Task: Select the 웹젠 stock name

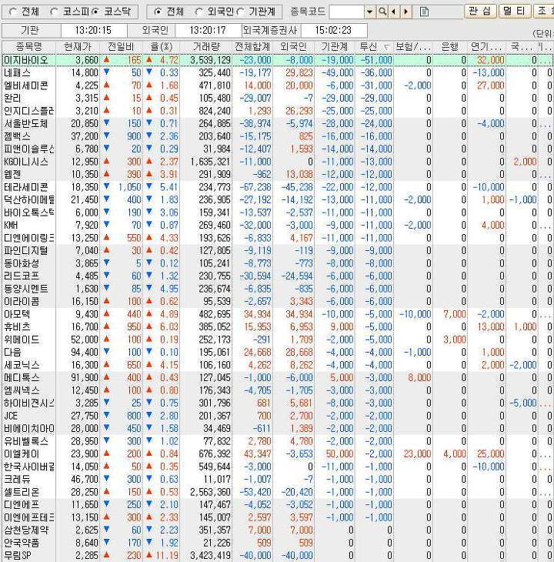Action: click(x=12, y=175)
